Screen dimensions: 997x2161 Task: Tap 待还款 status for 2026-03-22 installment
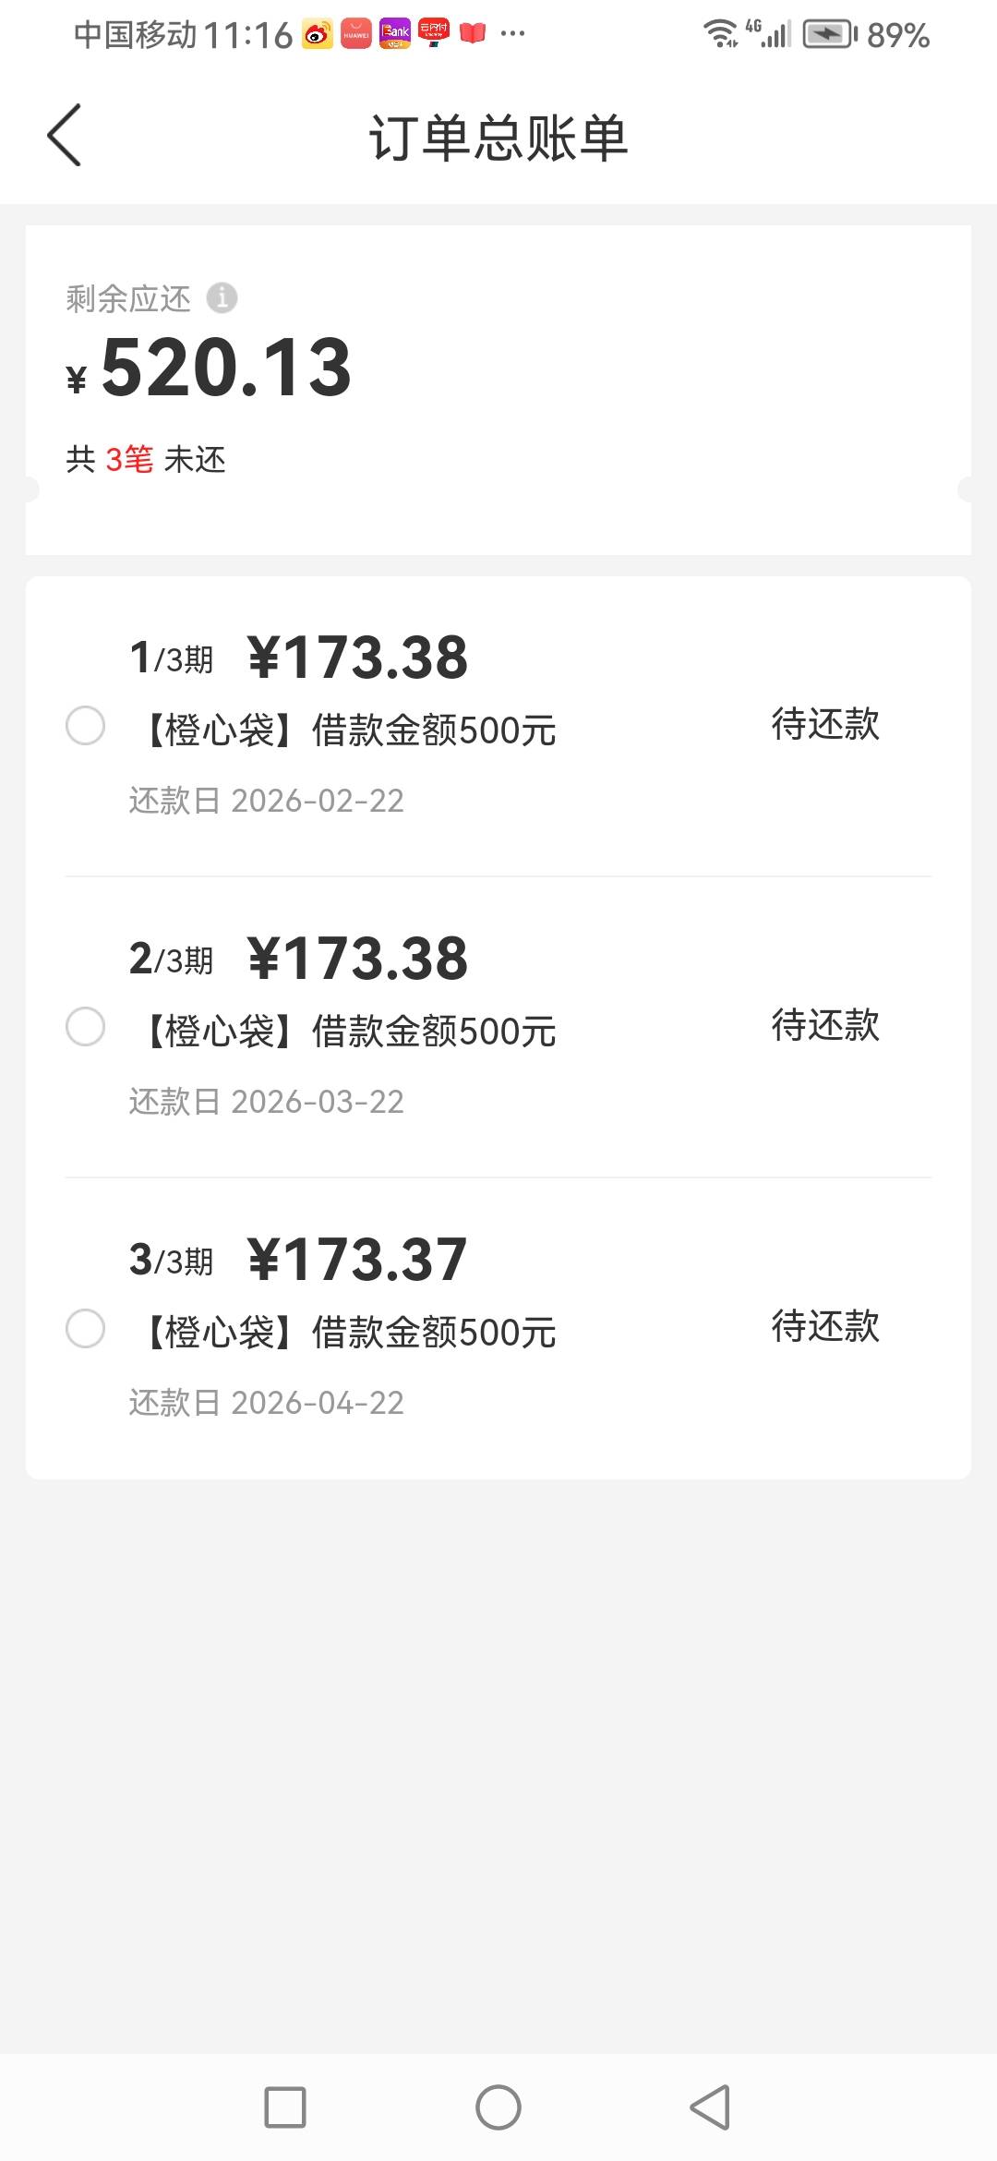tap(825, 1025)
